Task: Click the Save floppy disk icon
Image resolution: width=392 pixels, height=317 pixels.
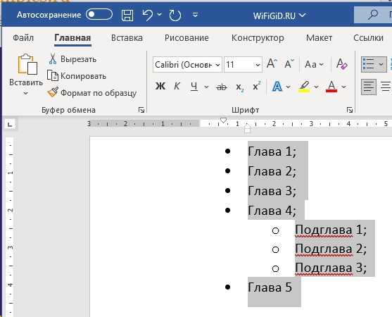Action: pyautogui.click(x=127, y=15)
